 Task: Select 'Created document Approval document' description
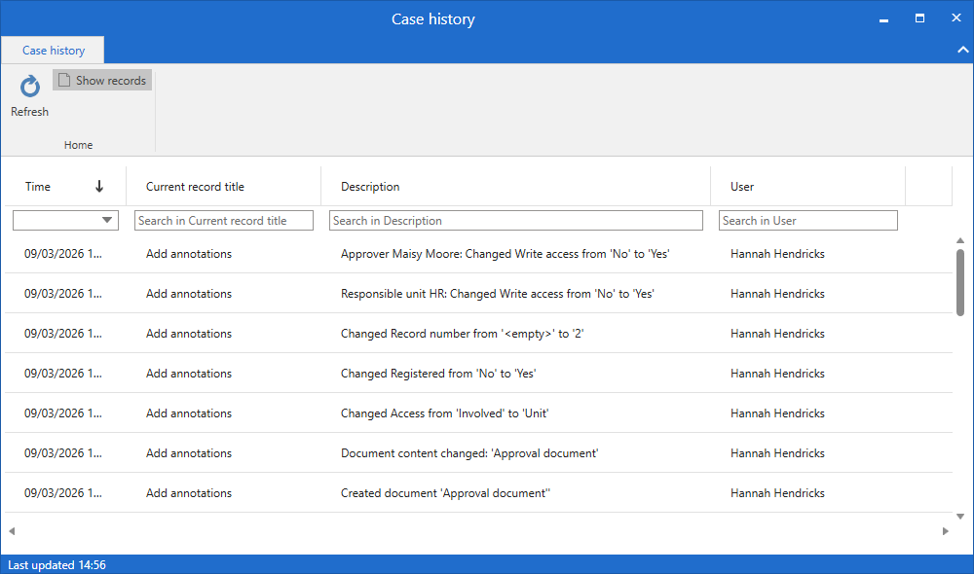click(445, 492)
